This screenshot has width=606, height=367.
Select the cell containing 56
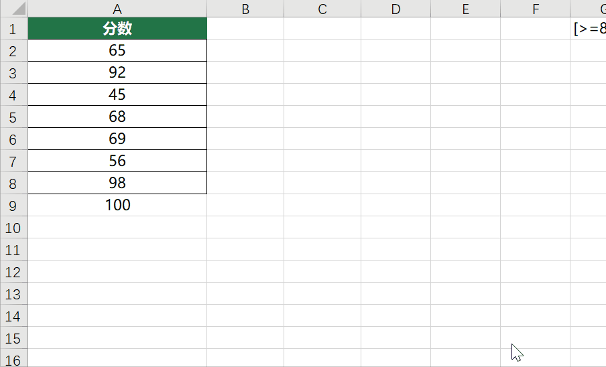117,161
